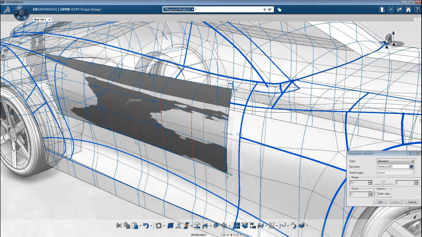Click the grid conversion tool icon
The image size is (422, 237).
pyautogui.click(x=252, y=226)
